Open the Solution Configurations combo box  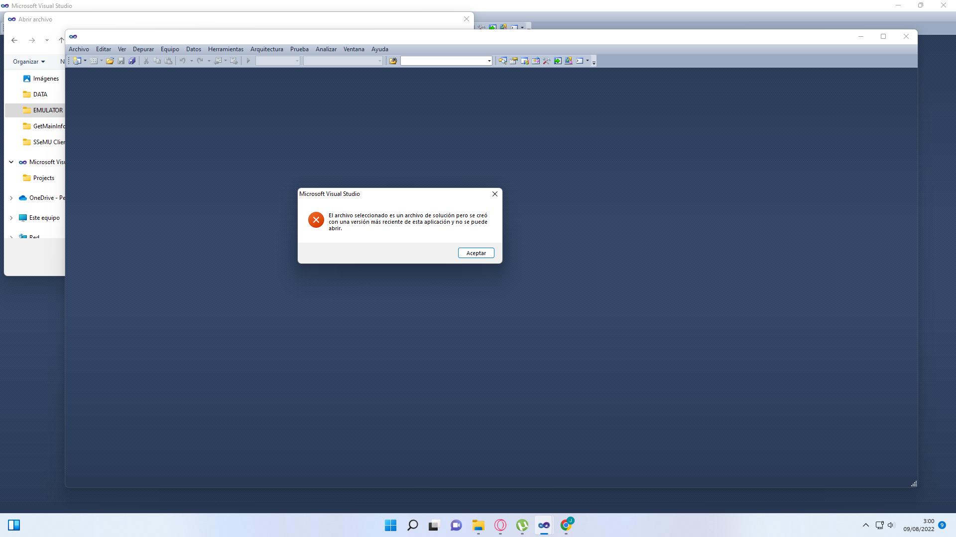click(x=278, y=61)
